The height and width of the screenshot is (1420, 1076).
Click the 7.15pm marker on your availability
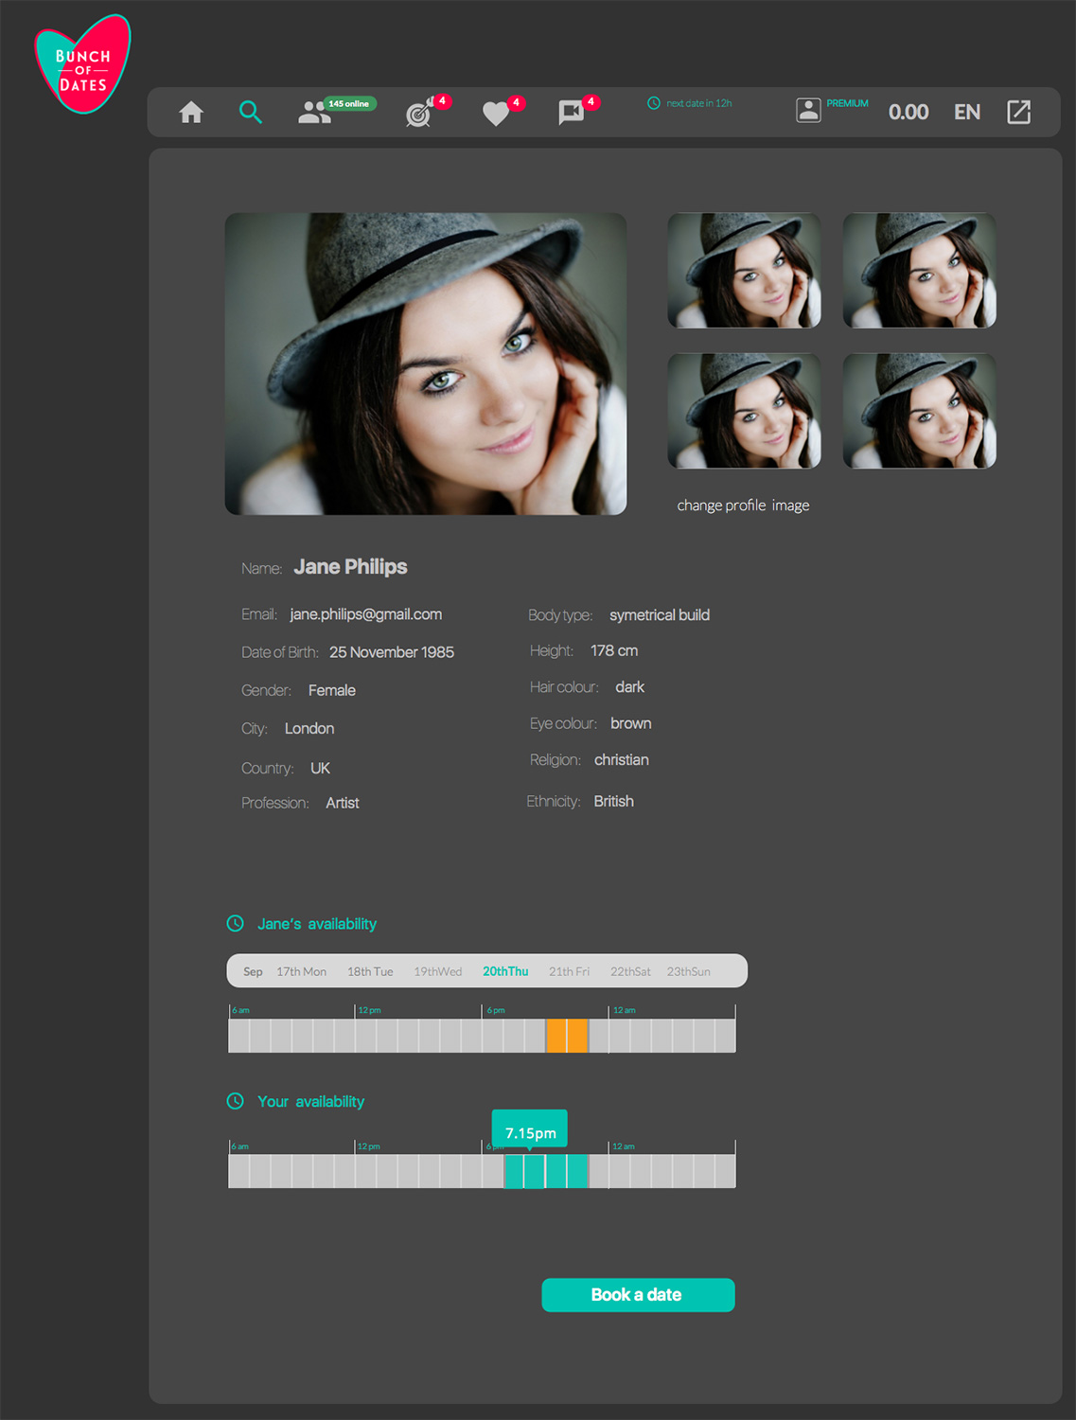tap(530, 1132)
